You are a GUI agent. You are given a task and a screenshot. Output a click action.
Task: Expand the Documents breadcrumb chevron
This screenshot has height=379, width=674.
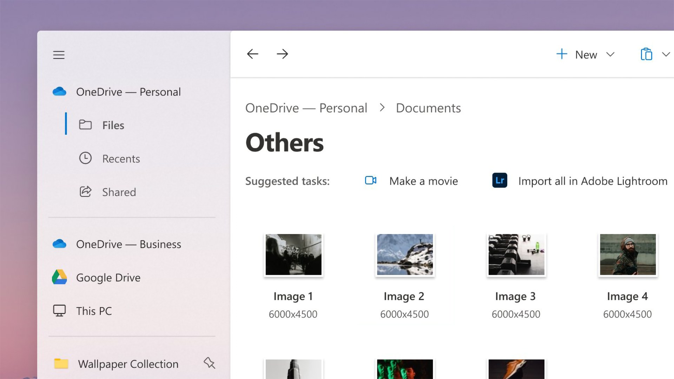(382, 108)
